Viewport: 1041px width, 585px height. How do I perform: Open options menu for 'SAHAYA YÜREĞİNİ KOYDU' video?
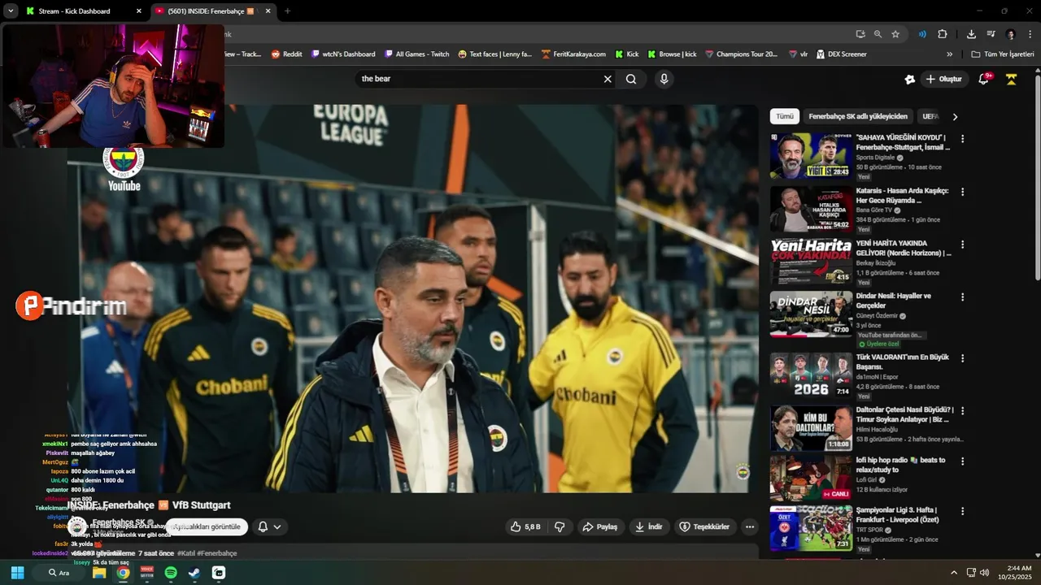962,139
